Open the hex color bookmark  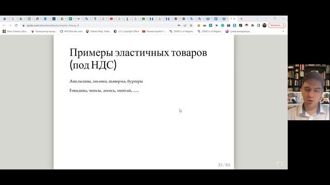click(x=71, y=31)
